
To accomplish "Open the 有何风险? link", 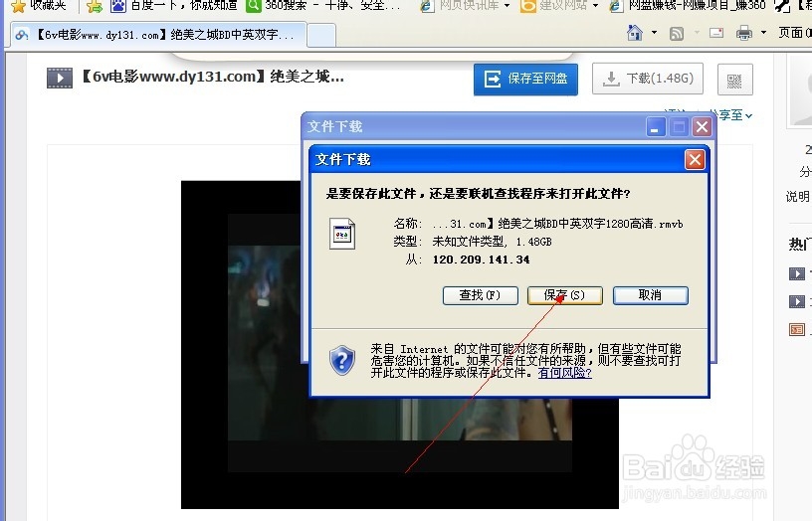I will pos(564,373).
